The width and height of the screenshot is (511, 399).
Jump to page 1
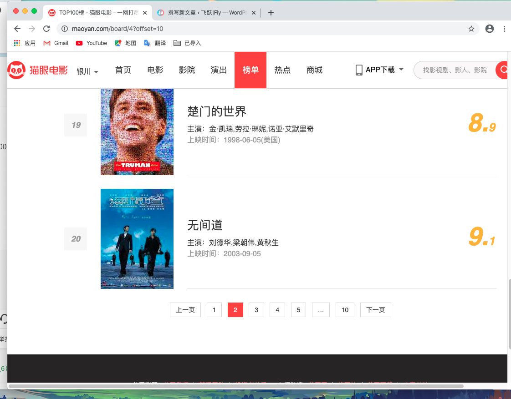click(x=214, y=310)
